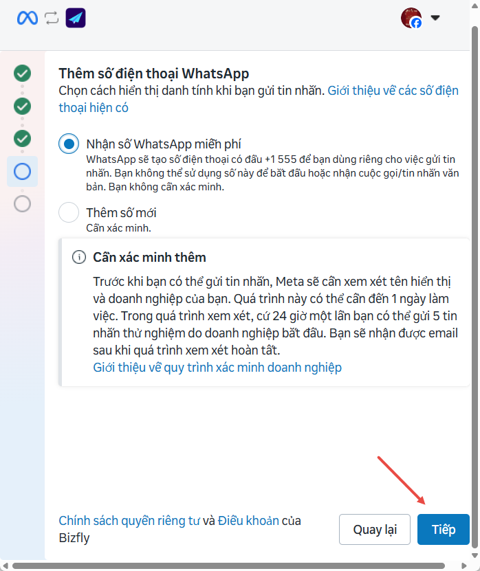
Task: Select 'Nhận số WhatsApp miễn phí' radio option
Action: [69, 144]
